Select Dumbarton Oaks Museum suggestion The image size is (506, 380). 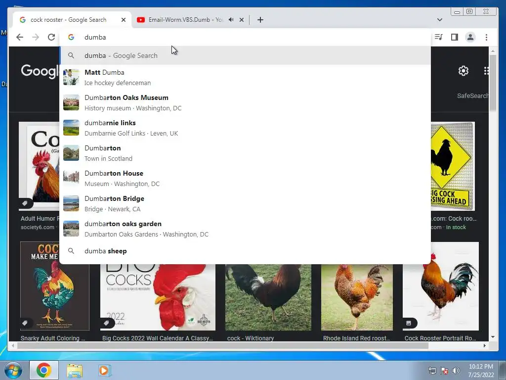tap(245, 103)
